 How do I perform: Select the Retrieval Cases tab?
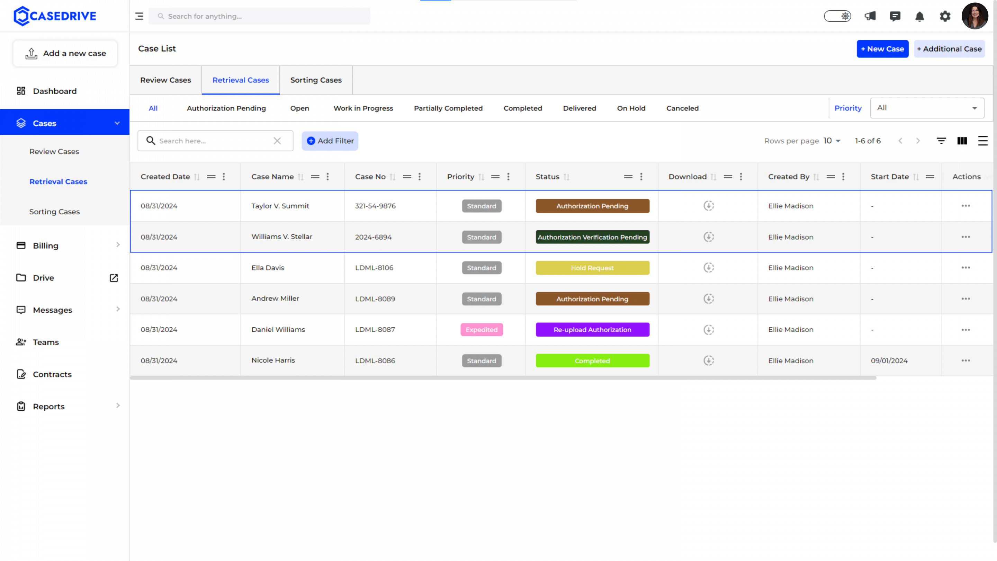[241, 80]
